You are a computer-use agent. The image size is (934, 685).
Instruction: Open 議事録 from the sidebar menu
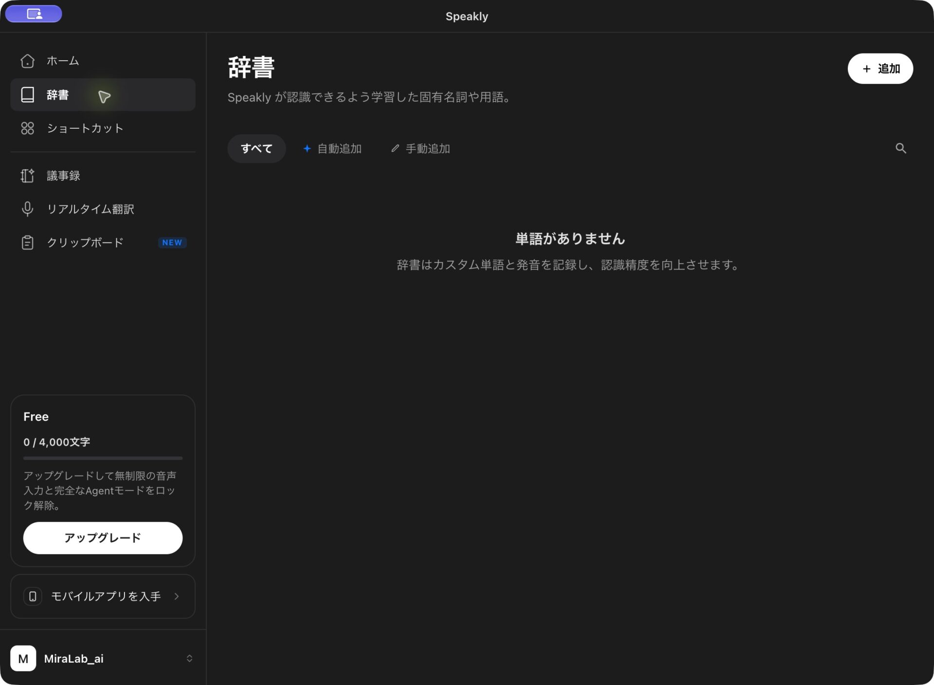(x=103, y=175)
